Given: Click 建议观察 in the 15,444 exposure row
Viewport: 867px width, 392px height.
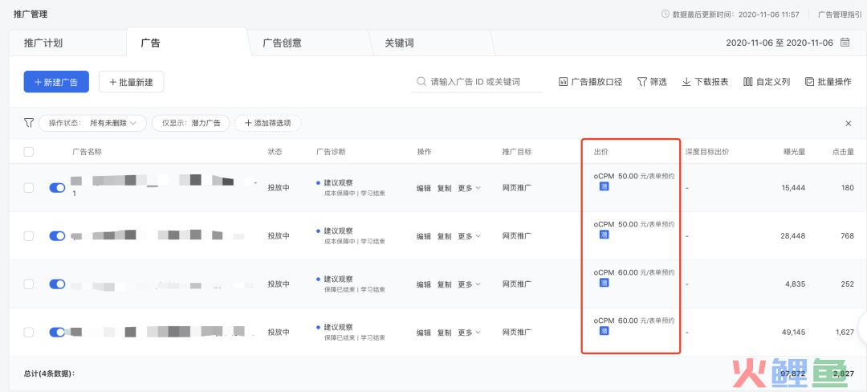Looking at the screenshot, I should point(339,182).
